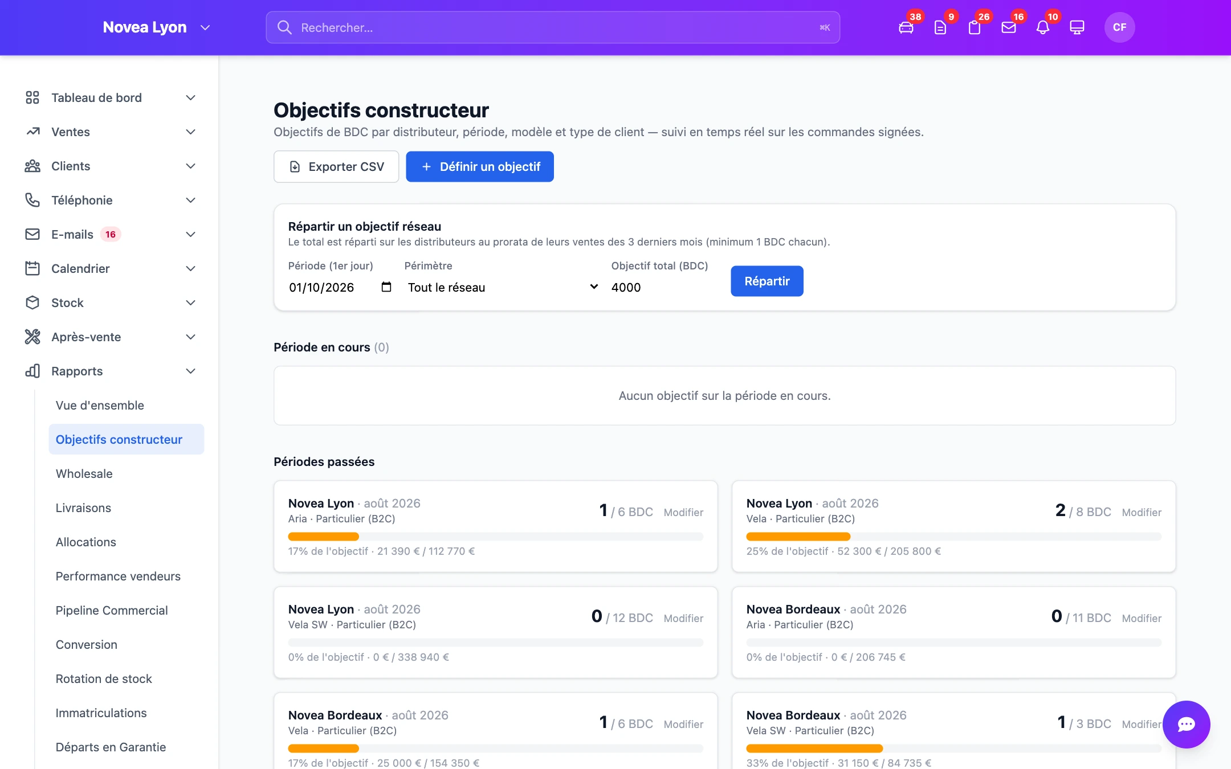The image size is (1231, 769).
Task: Expand the E-mails section chevron
Action: coord(191,234)
